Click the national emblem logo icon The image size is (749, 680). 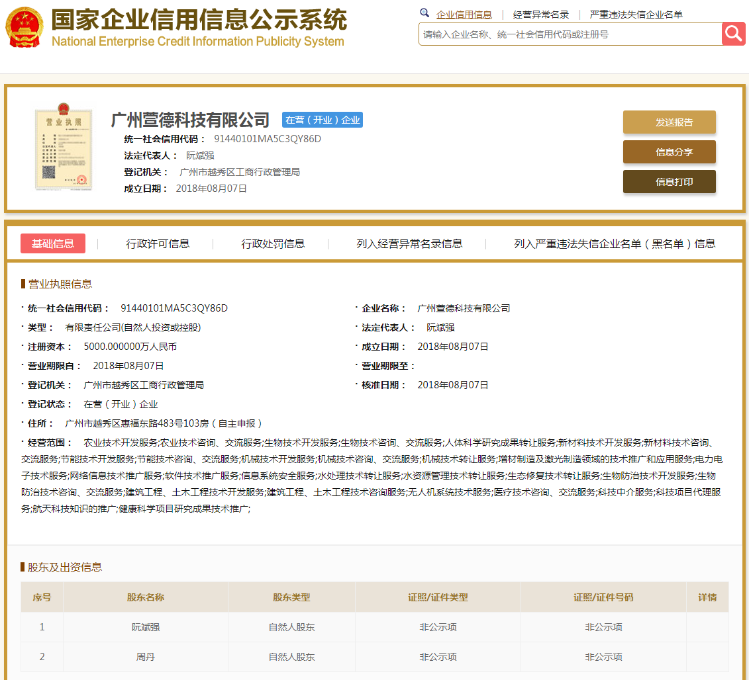(x=24, y=28)
